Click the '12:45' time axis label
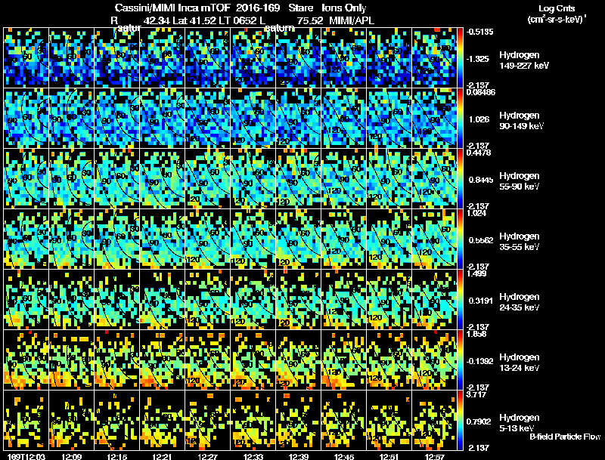605x460 pixels. (x=344, y=457)
